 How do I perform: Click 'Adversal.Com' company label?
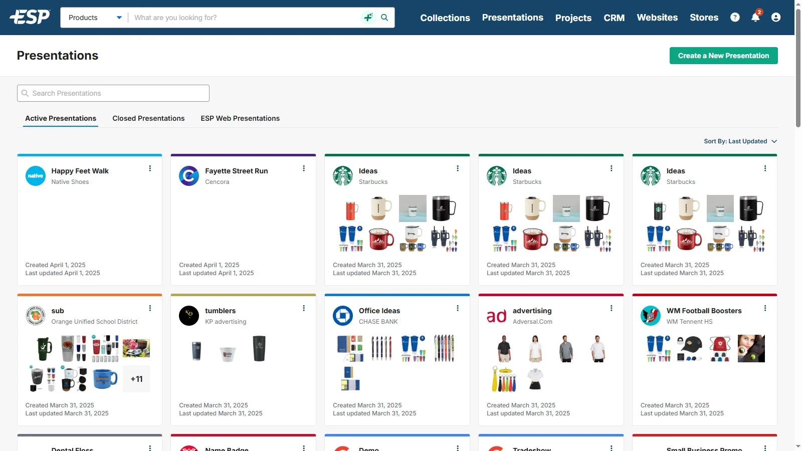click(x=532, y=322)
